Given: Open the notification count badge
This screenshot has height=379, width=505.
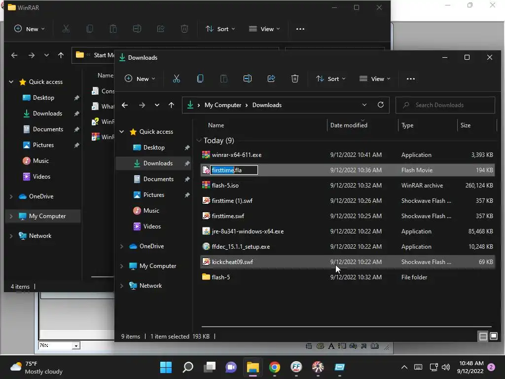Looking at the screenshot, I should (491, 367).
